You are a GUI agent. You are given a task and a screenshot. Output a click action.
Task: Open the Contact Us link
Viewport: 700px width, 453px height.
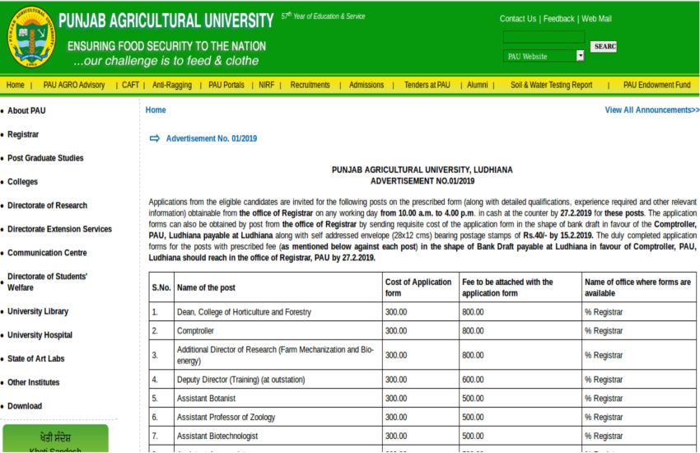517,19
